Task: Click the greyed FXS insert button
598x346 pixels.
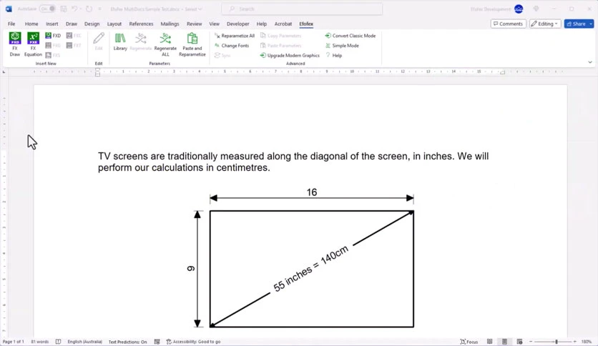Action: (x=53, y=55)
